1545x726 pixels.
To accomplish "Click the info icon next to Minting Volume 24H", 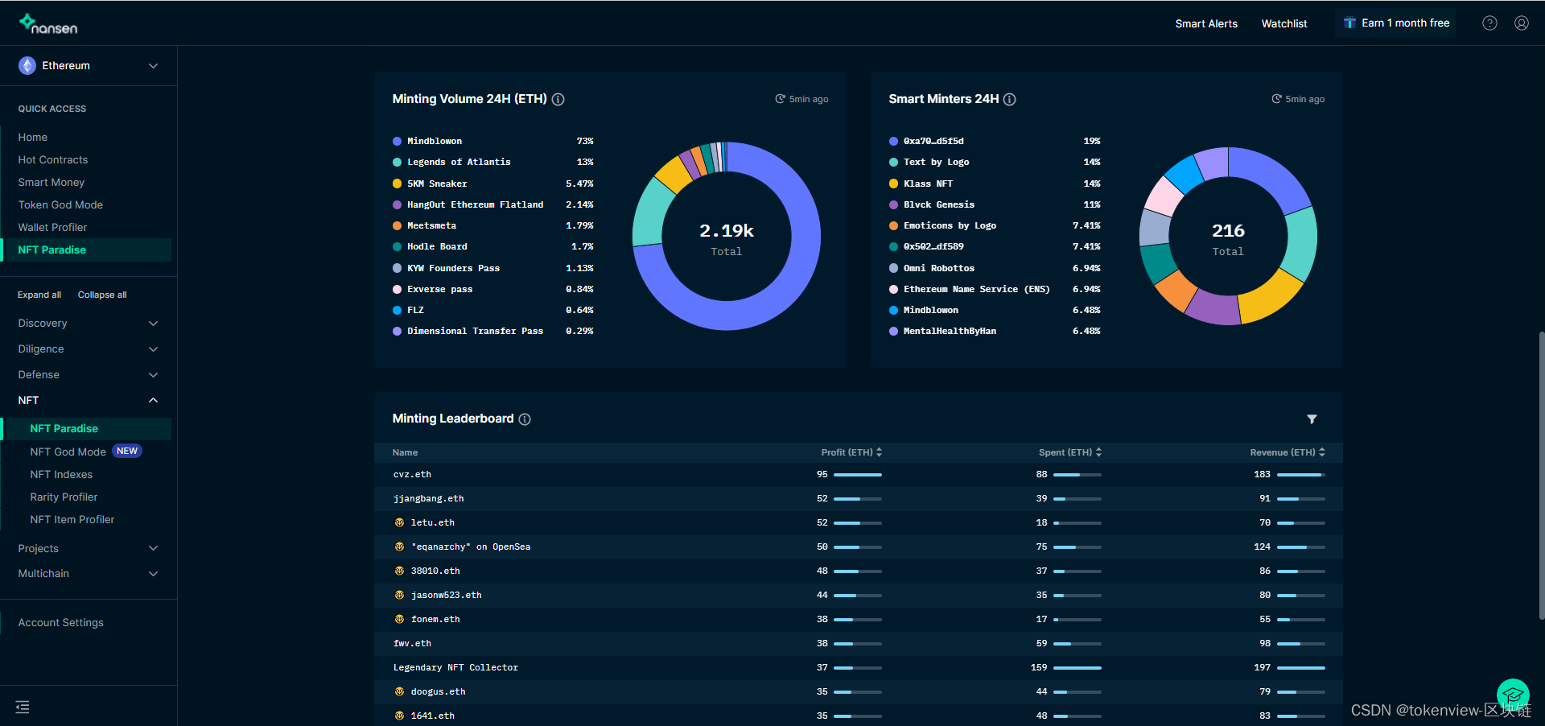I will pos(558,99).
